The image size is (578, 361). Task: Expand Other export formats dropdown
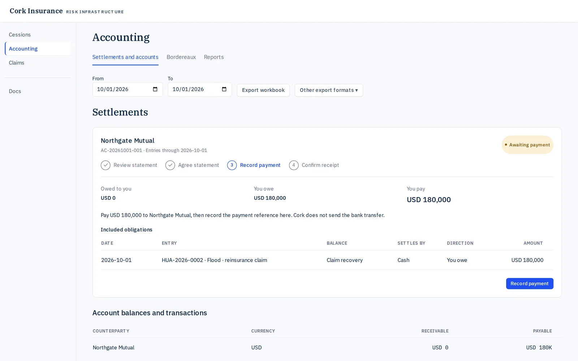coord(329,90)
